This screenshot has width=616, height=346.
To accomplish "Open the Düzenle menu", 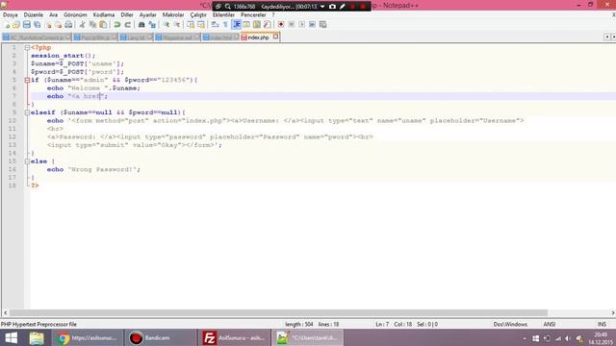I will point(34,15).
